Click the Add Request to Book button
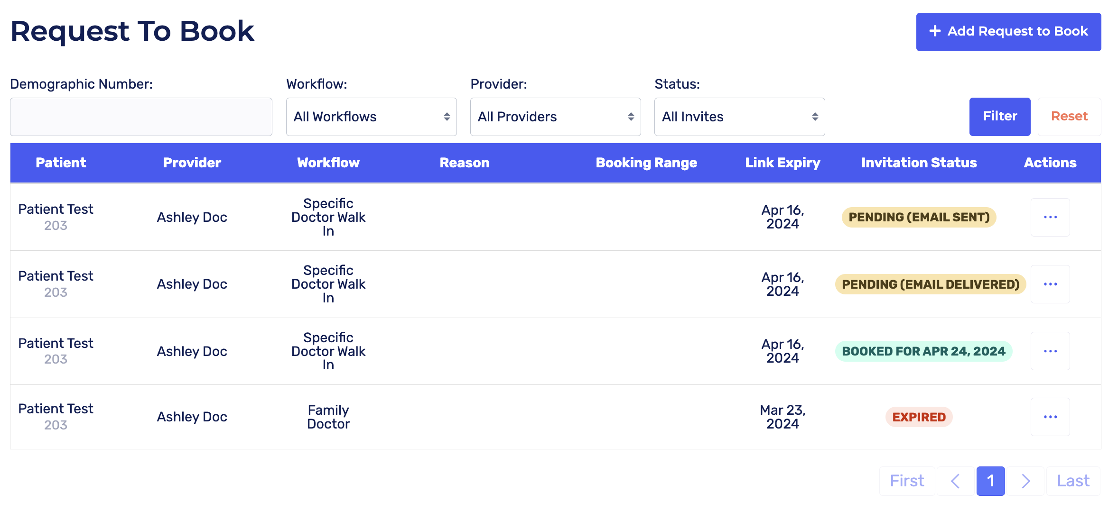The height and width of the screenshot is (511, 1118). [1008, 32]
